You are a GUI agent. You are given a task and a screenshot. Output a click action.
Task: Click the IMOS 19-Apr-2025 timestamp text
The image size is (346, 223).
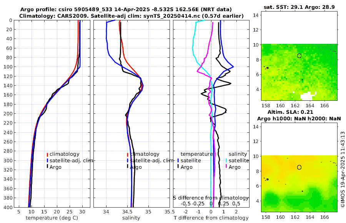(x=343, y=170)
